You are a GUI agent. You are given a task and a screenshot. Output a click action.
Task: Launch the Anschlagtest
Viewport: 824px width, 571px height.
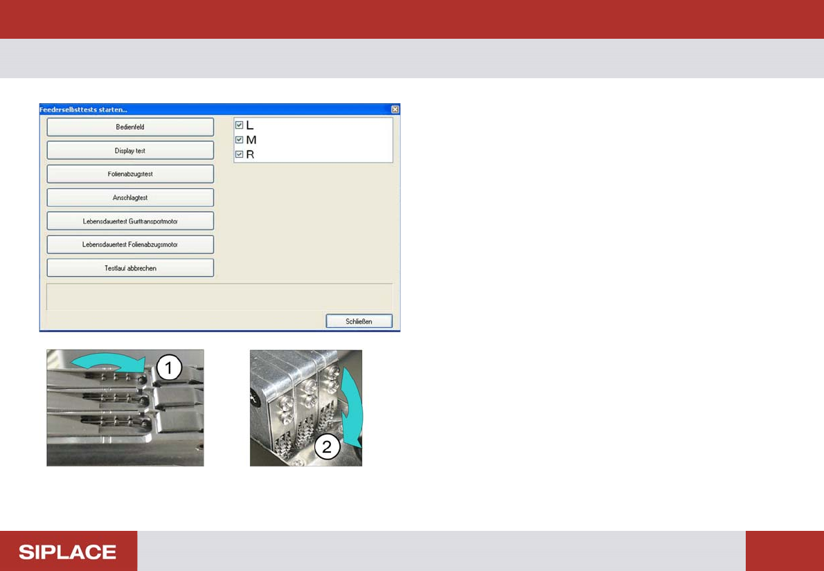(x=130, y=197)
